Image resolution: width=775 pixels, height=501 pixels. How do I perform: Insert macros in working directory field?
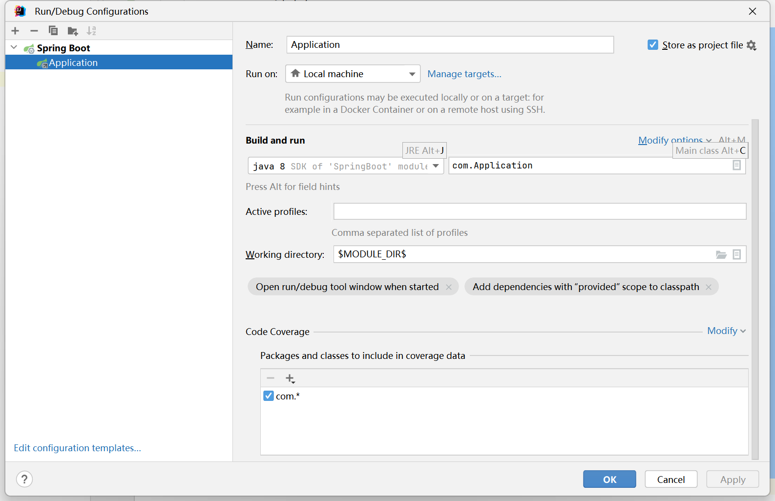[737, 254]
